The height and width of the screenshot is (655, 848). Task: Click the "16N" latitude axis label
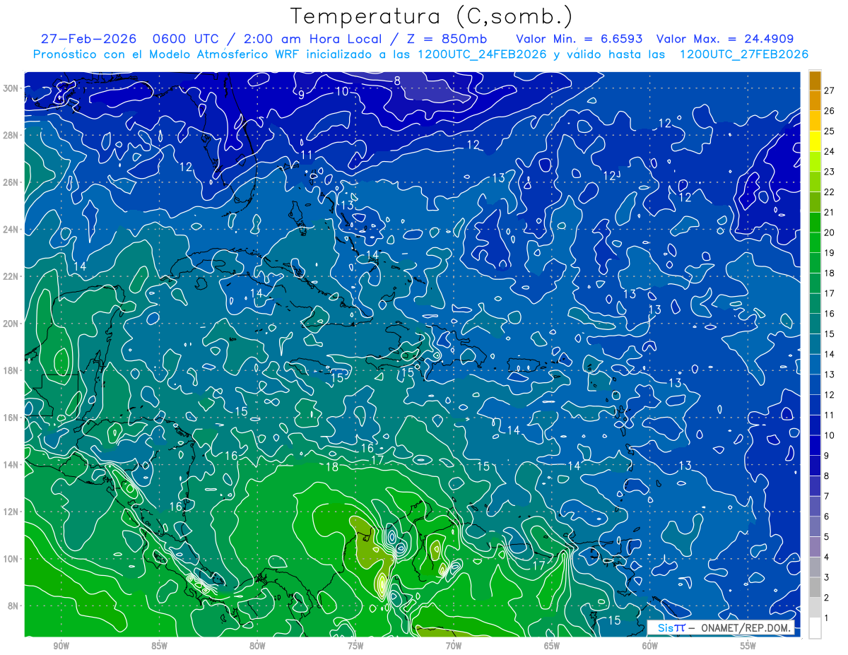coord(12,418)
